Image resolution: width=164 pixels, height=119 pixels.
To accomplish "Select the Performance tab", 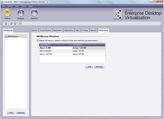I will click(104, 30).
